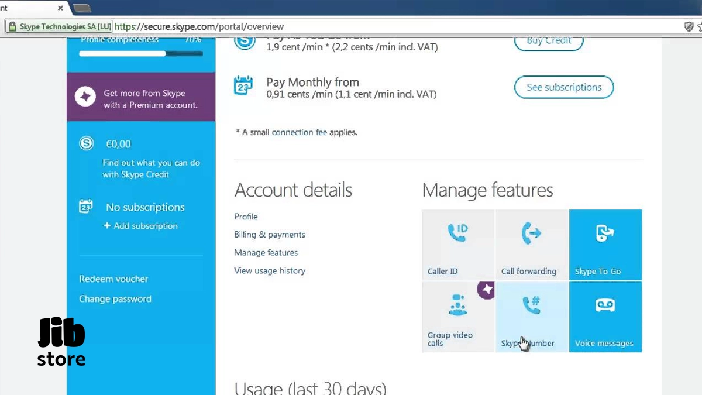Viewport: 702px width, 395px height.
Task: Open the Call forwarding feature icon
Action: coord(531,232)
